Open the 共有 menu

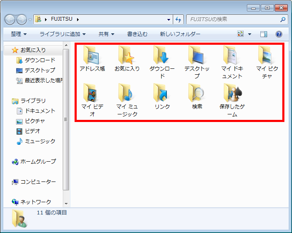coord(106,34)
